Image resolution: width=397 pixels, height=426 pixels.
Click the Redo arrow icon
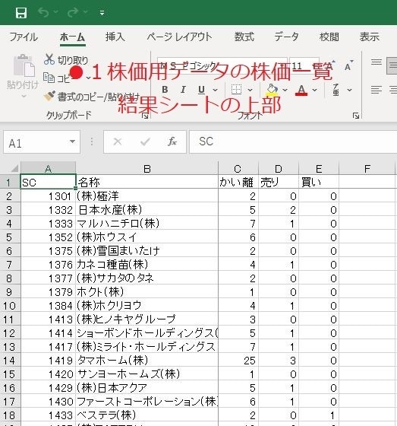[x=73, y=12]
